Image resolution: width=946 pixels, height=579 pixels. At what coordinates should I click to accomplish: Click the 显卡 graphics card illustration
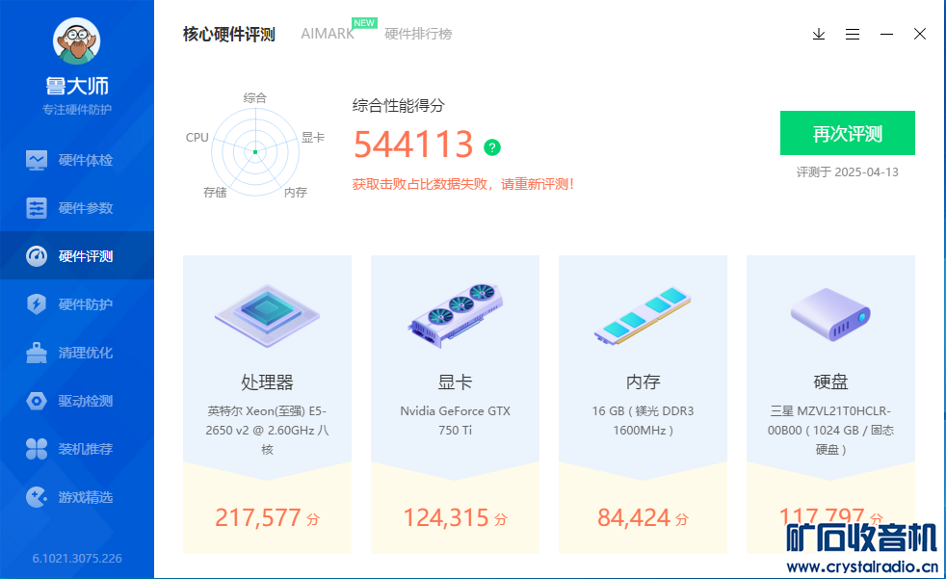click(x=455, y=314)
